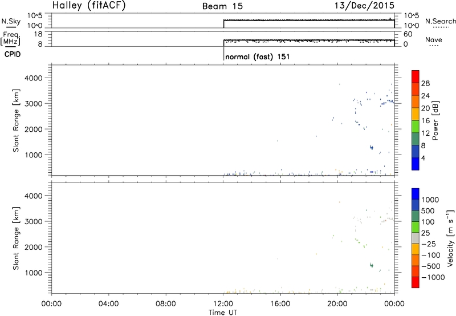
Task: Click the '28' Power colorbar tick label
Action: click(x=425, y=83)
